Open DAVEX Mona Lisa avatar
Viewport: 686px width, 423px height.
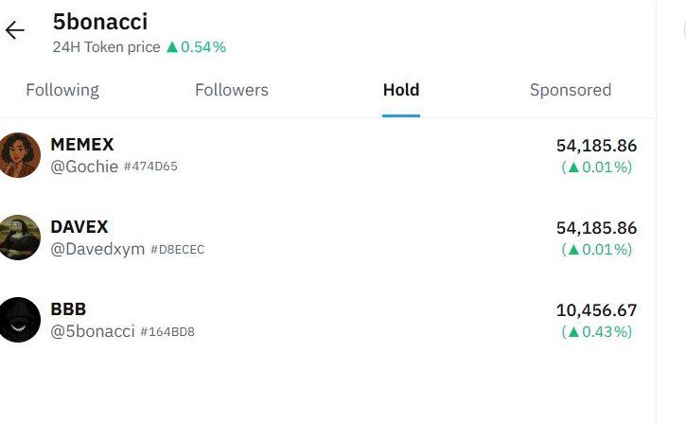coord(20,238)
